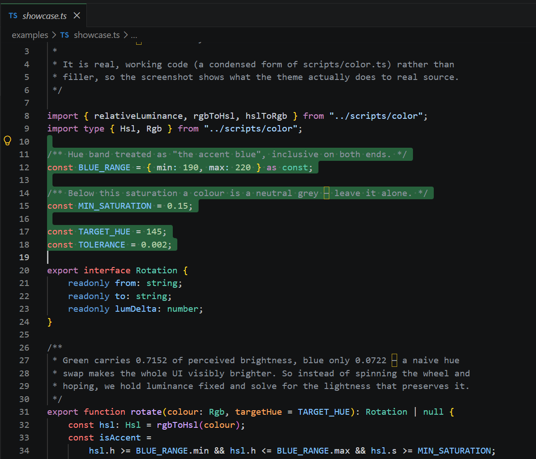
Task: Click the MIN_SATURATION constant on line 15
Action: point(115,206)
